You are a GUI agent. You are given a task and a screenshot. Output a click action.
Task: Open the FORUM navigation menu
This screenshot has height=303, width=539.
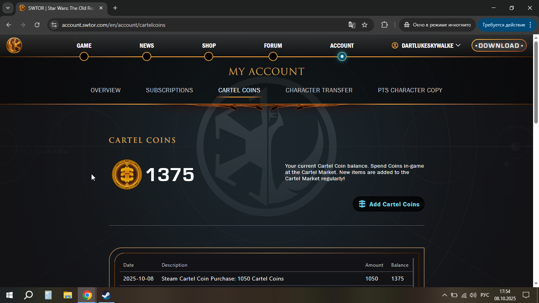click(273, 46)
